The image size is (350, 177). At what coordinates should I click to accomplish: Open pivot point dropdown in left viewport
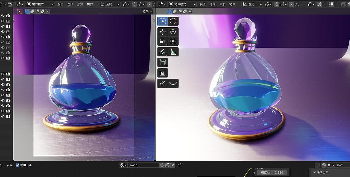126,4
